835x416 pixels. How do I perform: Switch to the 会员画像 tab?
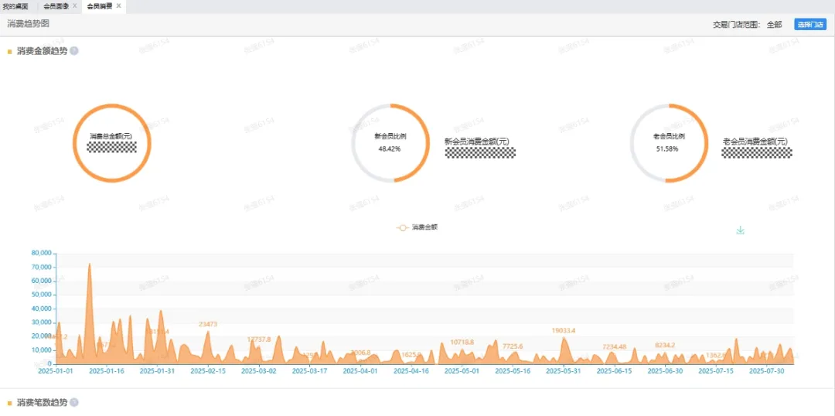point(55,6)
